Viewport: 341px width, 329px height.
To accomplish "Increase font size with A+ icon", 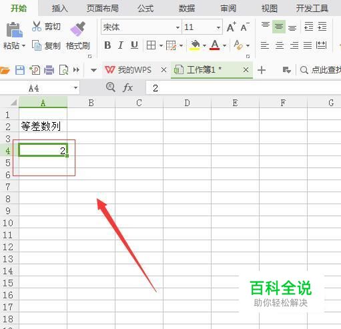I will click(x=232, y=27).
